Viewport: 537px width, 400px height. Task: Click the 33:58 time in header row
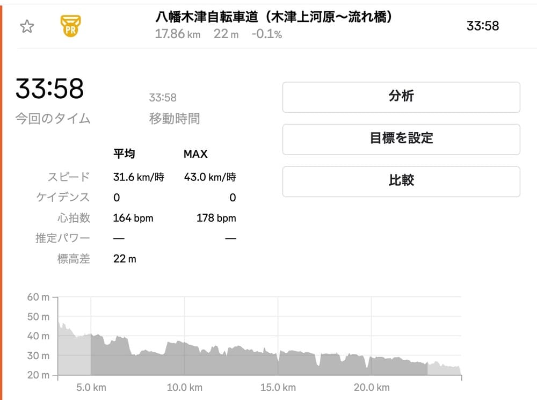[x=482, y=26]
